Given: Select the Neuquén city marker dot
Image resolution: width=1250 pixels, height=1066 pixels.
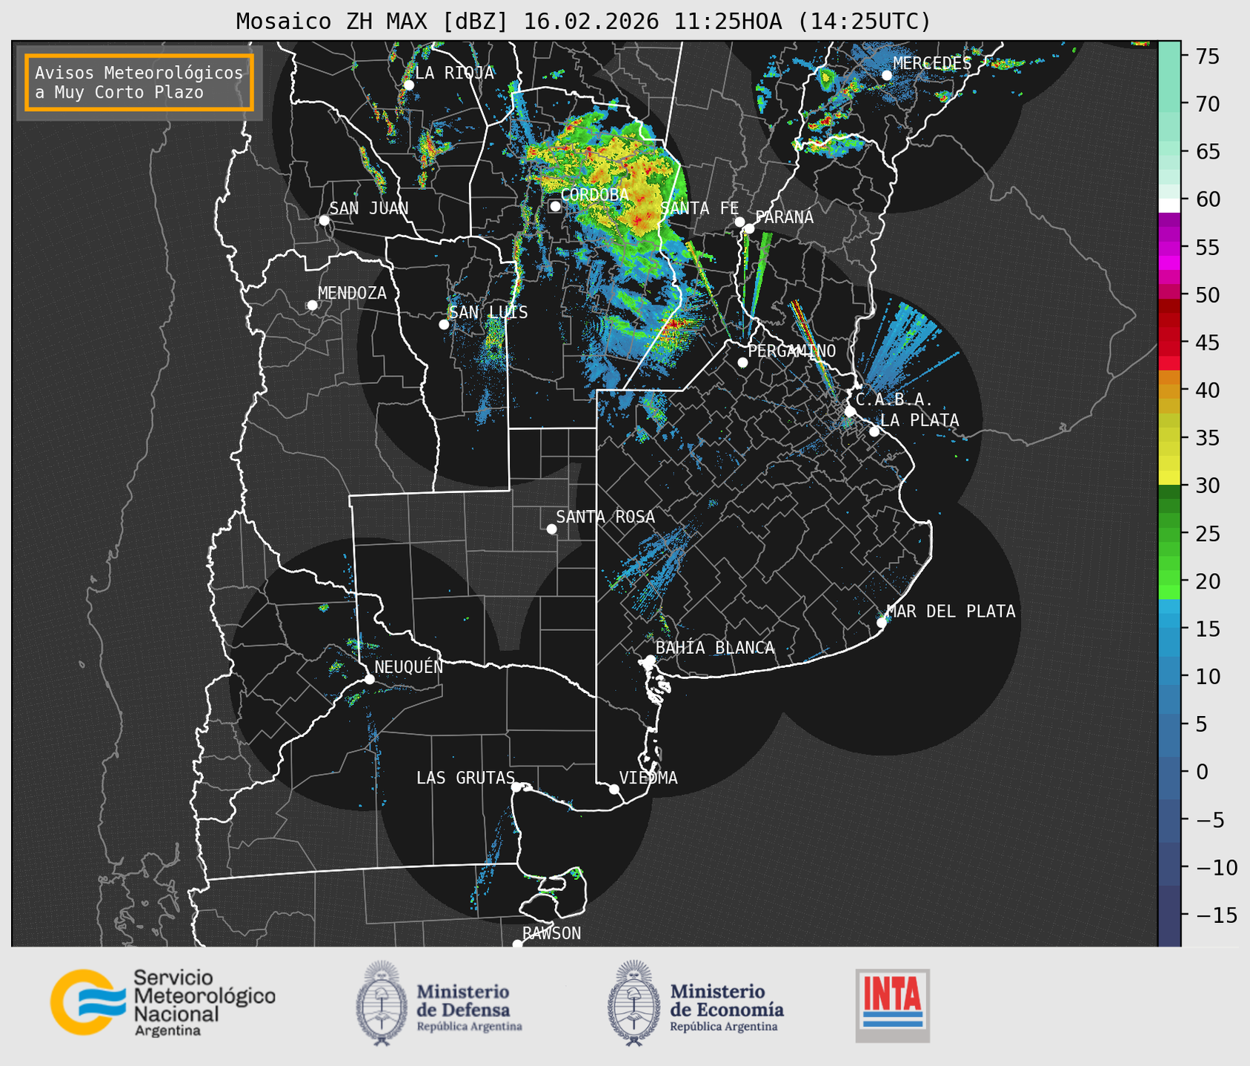Looking at the screenshot, I should (x=369, y=679).
